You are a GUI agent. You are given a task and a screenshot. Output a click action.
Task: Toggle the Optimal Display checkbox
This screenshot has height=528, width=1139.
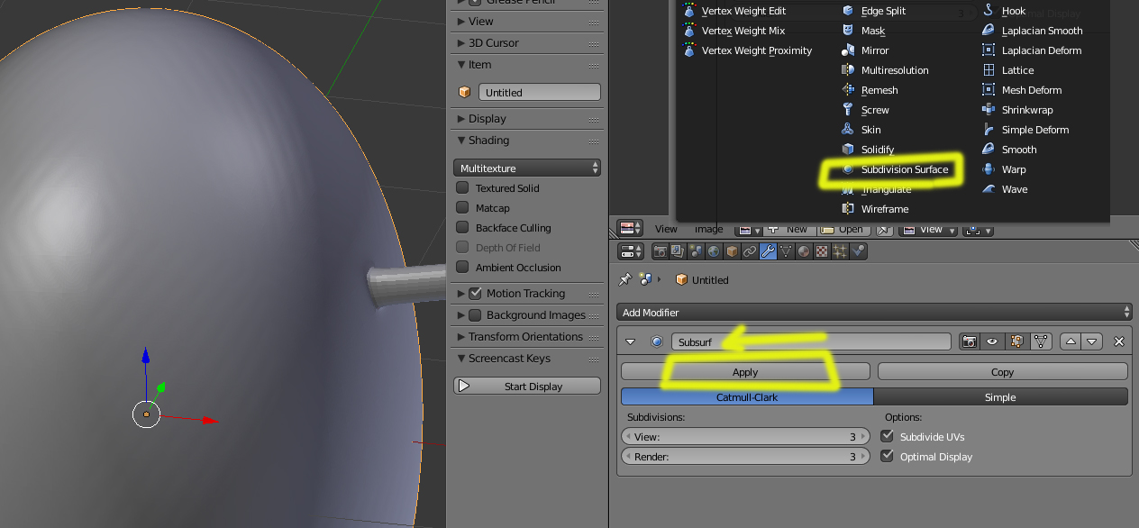click(x=887, y=456)
